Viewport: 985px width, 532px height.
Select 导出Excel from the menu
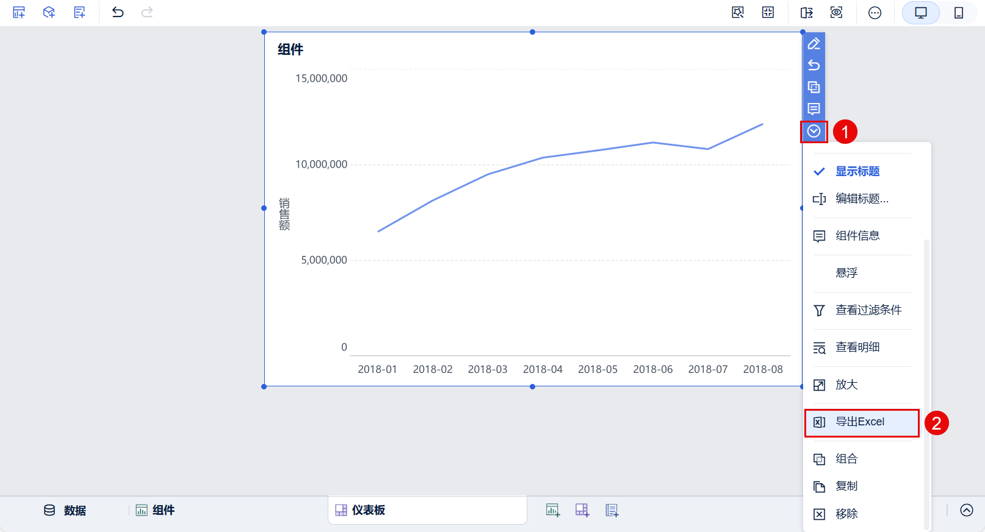(x=861, y=422)
